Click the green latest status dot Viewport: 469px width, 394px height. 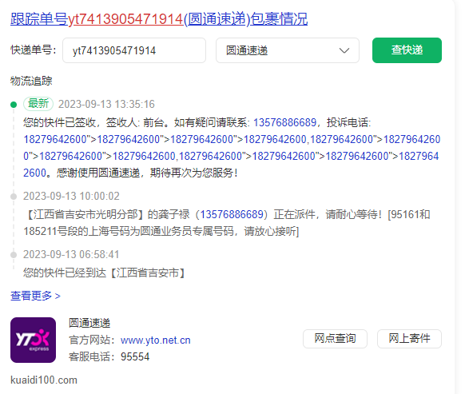(x=14, y=105)
